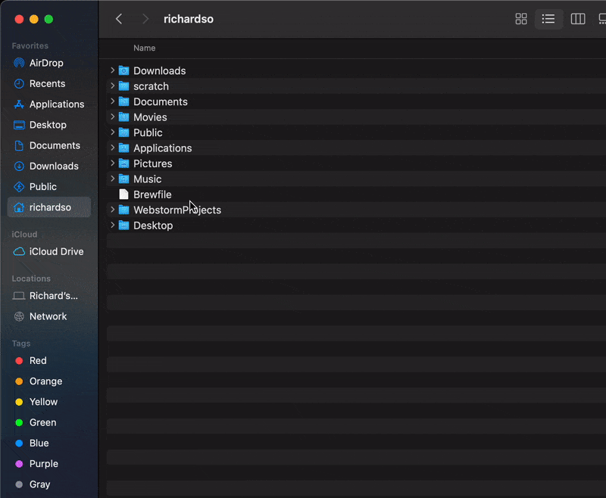Click the Locations section heading
Image resolution: width=606 pixels, height=498 pixels.
pos(31,279)
